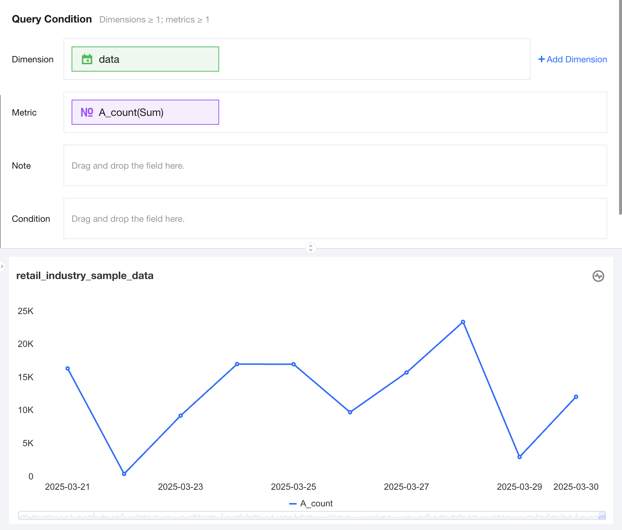This screenshot has width=622, height=530.
Task: Toggle A_count series via legend label
Action: point(316,504)
